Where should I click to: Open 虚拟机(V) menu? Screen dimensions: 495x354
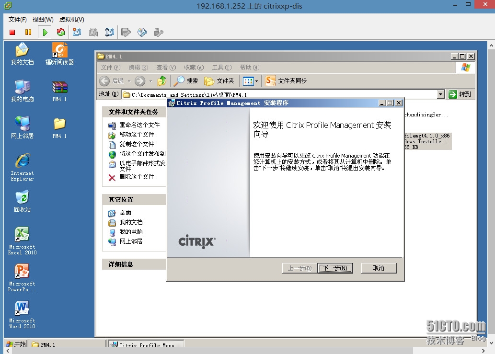point(72,20)
